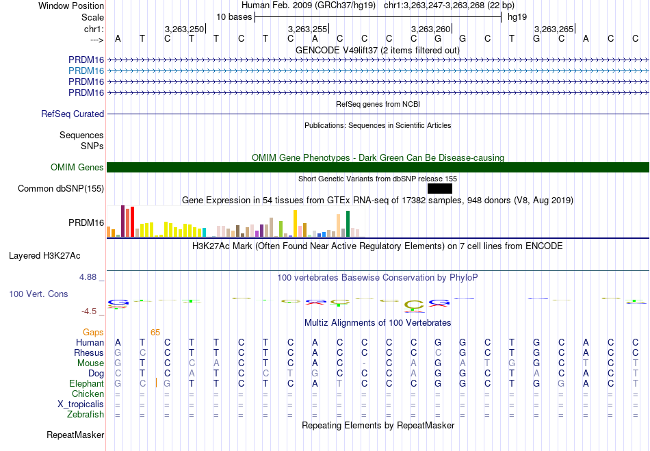650x451 pixels.
Task: Click the SNPs track label
Action: tap(92, 146)
